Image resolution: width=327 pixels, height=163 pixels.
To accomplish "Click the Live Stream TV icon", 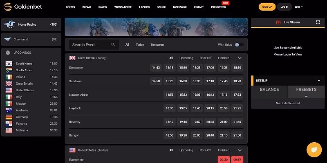I will (x=278, y=22).
